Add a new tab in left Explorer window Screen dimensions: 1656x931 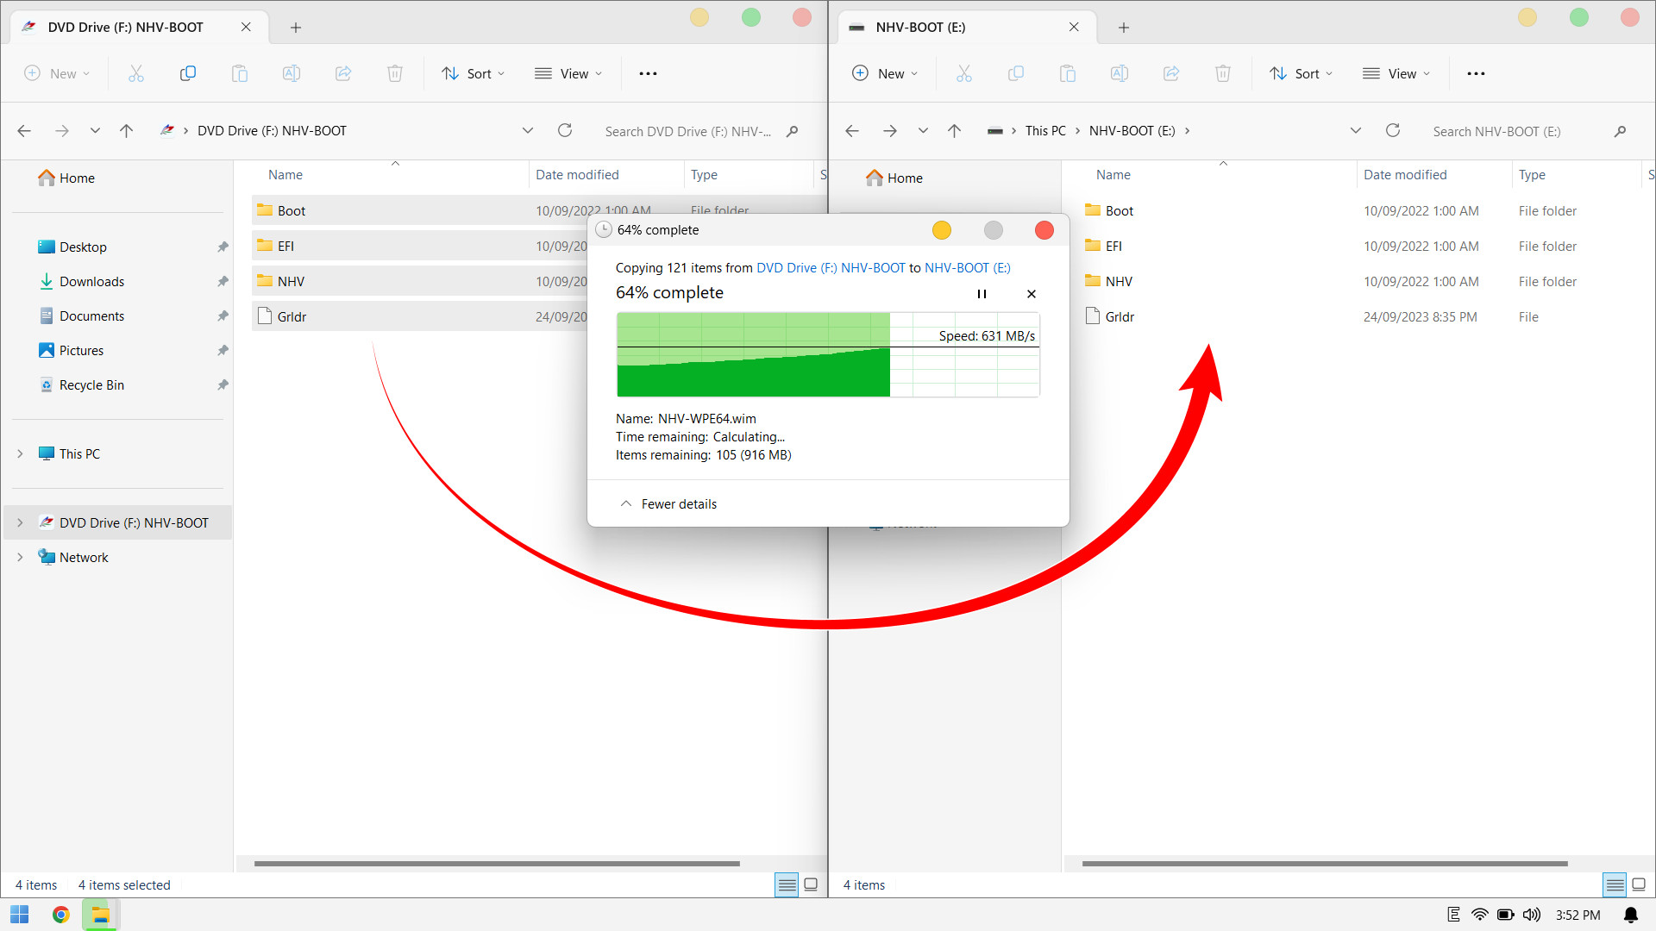pos(296,28)
